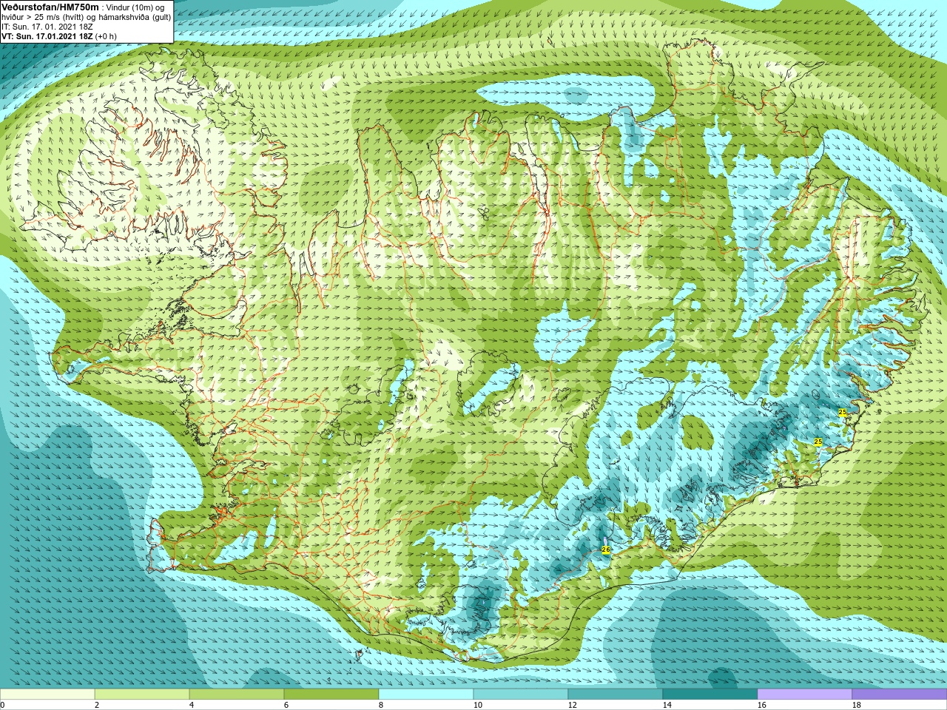Click the legend scale label '4'
The image size is (947, 710).
click(x=192, y=706)
